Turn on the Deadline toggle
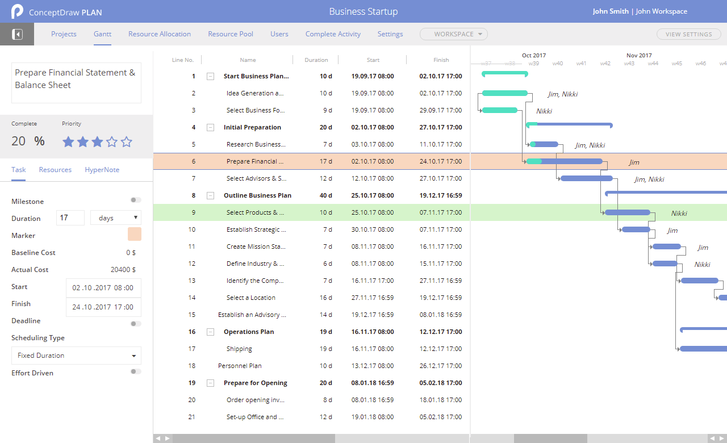This screenshot has height=443, width=727. (136, 324)
